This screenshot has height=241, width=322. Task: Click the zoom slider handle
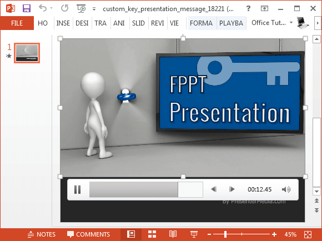pos(225,234)
